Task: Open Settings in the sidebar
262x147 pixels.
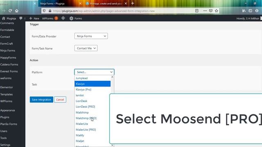Action: point(5,145)
